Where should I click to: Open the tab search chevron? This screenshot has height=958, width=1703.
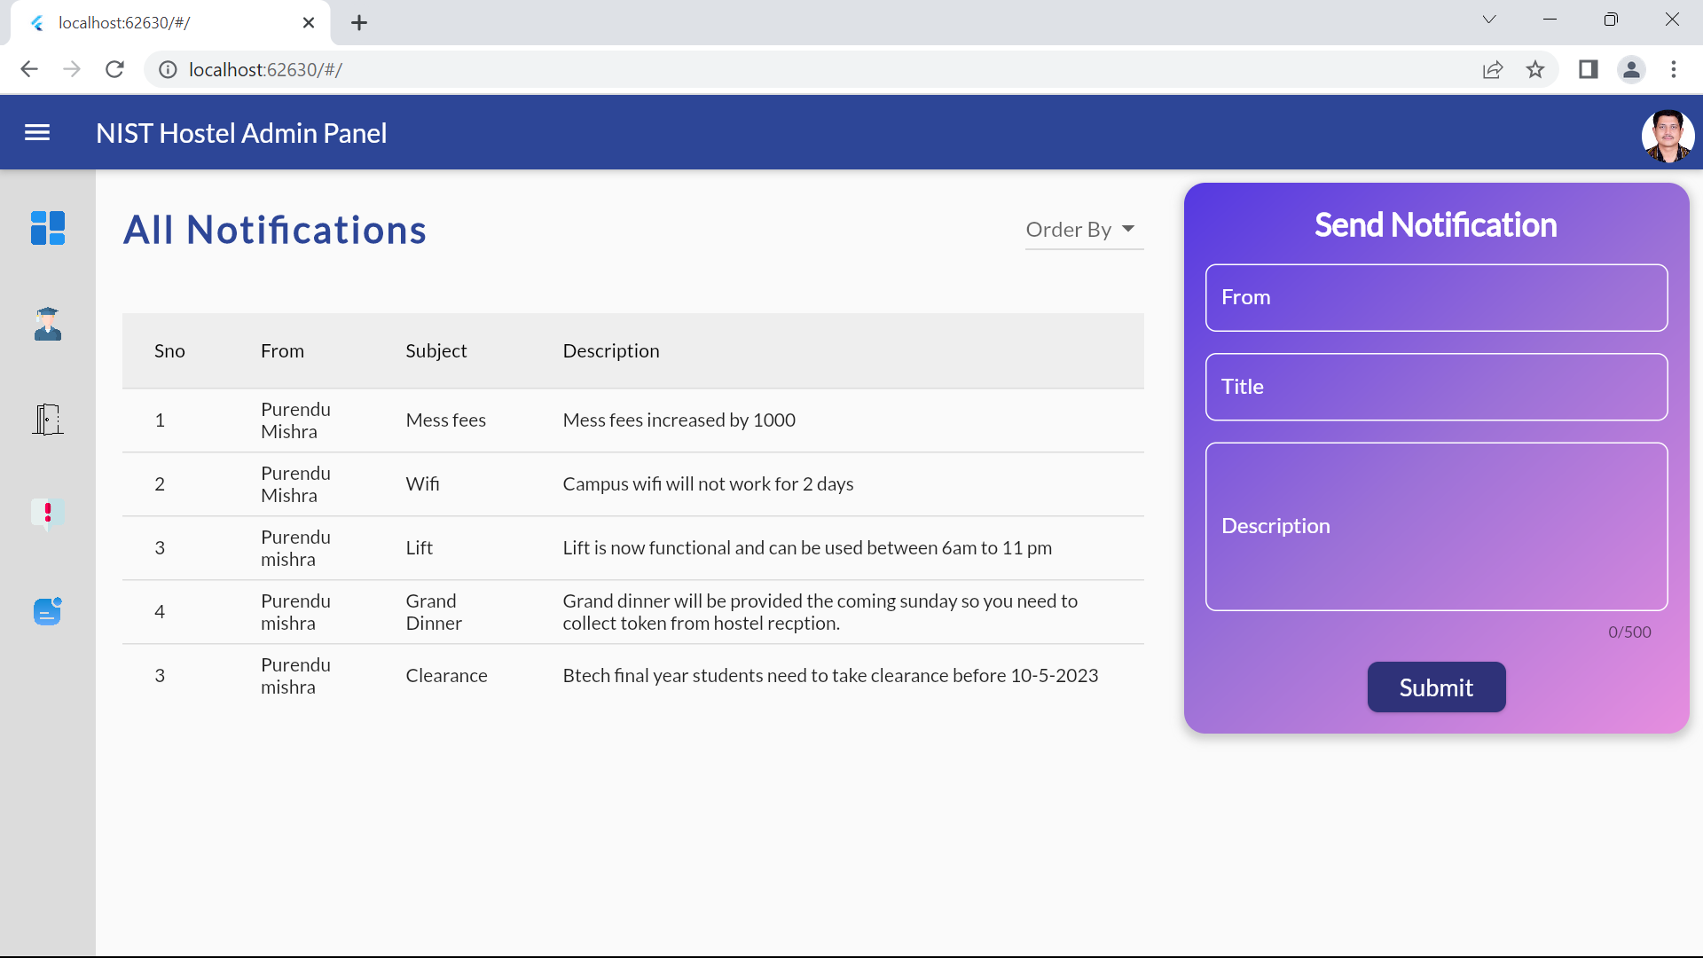tap(1489, 19)
